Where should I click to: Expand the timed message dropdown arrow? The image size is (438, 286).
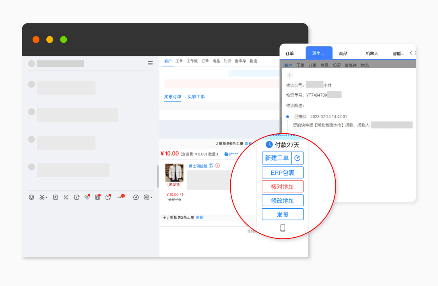tap(151, 198)
